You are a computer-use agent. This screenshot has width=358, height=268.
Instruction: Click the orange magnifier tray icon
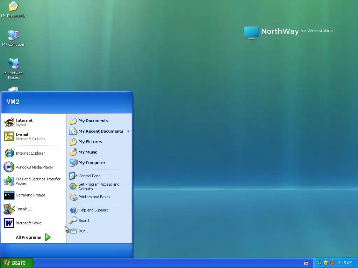(x=332, y=263)
